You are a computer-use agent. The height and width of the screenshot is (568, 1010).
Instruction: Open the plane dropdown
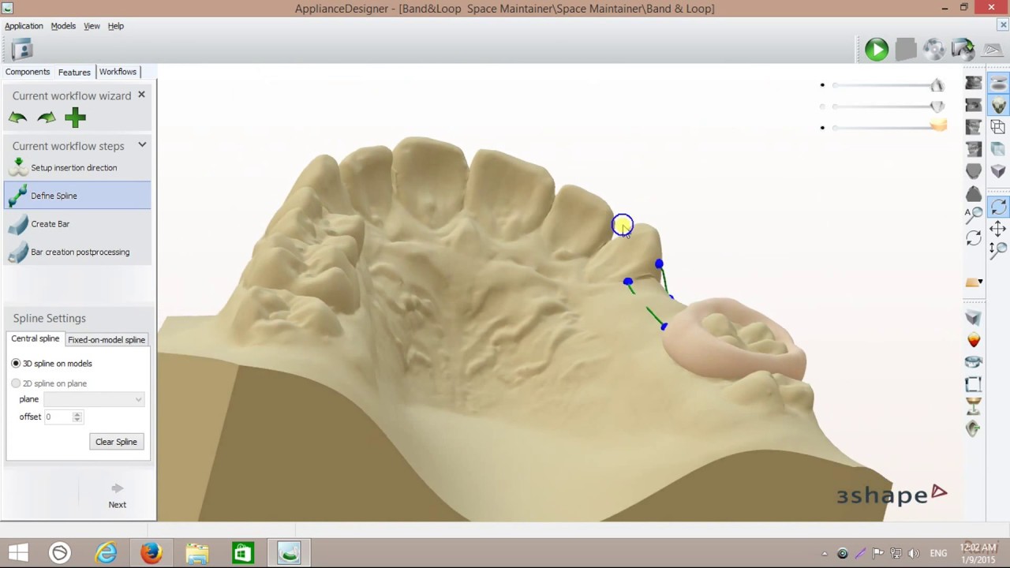pyautogui.click(x=94, y=399)
